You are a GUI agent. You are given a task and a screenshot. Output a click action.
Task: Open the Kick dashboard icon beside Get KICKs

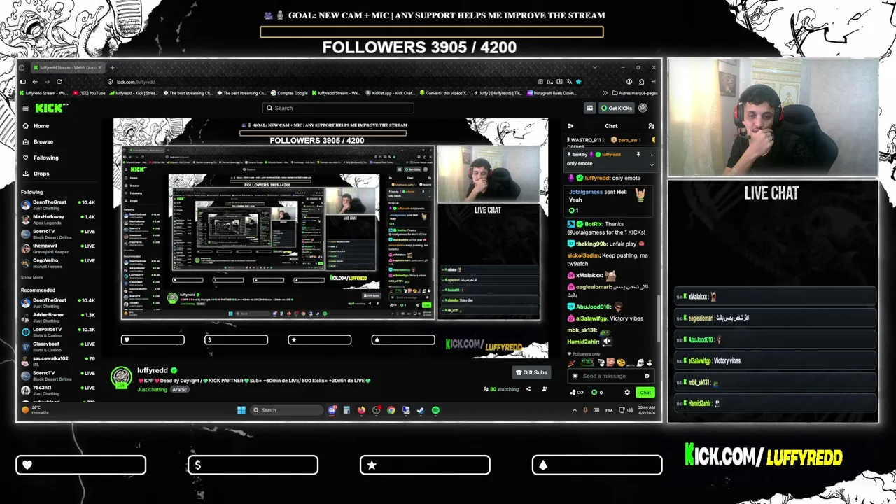(590, 108)
